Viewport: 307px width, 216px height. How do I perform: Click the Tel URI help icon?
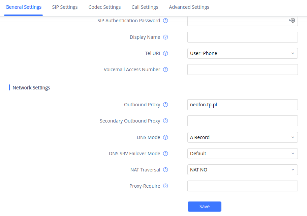[165, 53]
